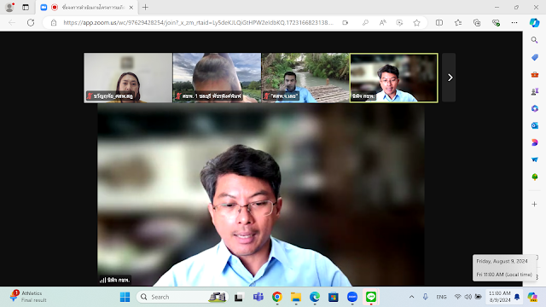Open Wi-Fi network settings tray icon

457,297
